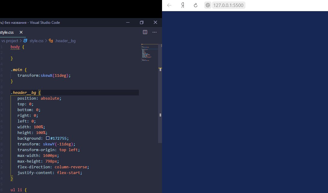This screenshot has width=328, height=193.
Task: Reload the page in the browser
Action: [195, 5]
